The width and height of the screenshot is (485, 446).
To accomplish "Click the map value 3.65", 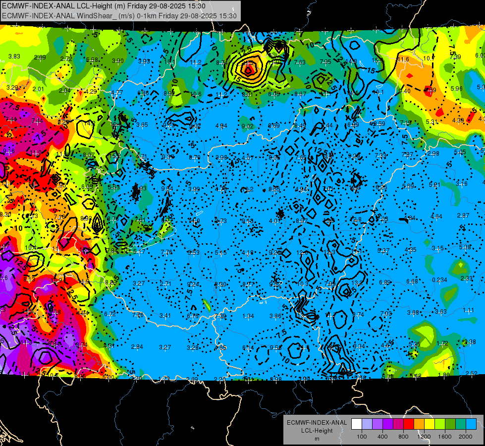I will click(x=142, y=125).
